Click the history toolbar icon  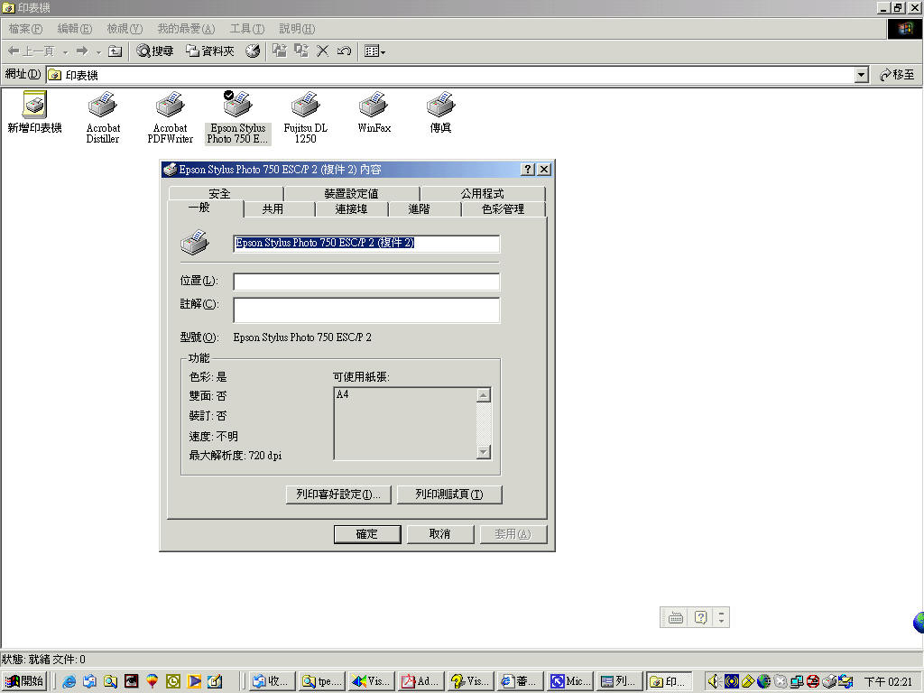(x=253, y=51)
